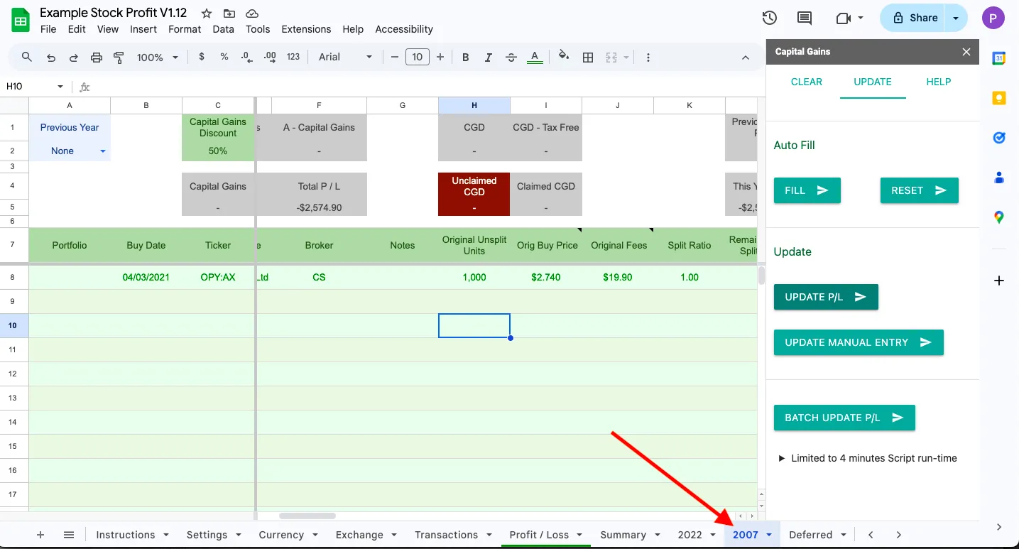Image resolution: width=1019 pixels, height=549 pixels.
Task: Open the Extensions menu
Action: point(306,29)
